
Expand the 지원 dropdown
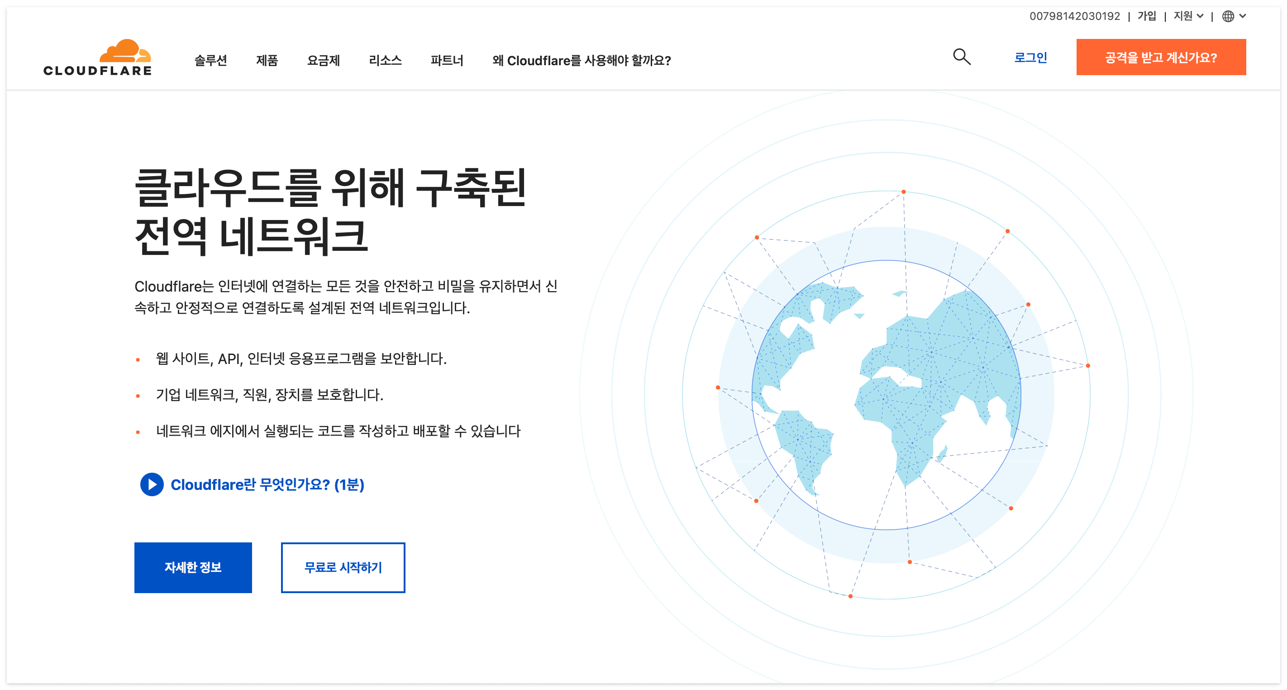coord(1188,16)
